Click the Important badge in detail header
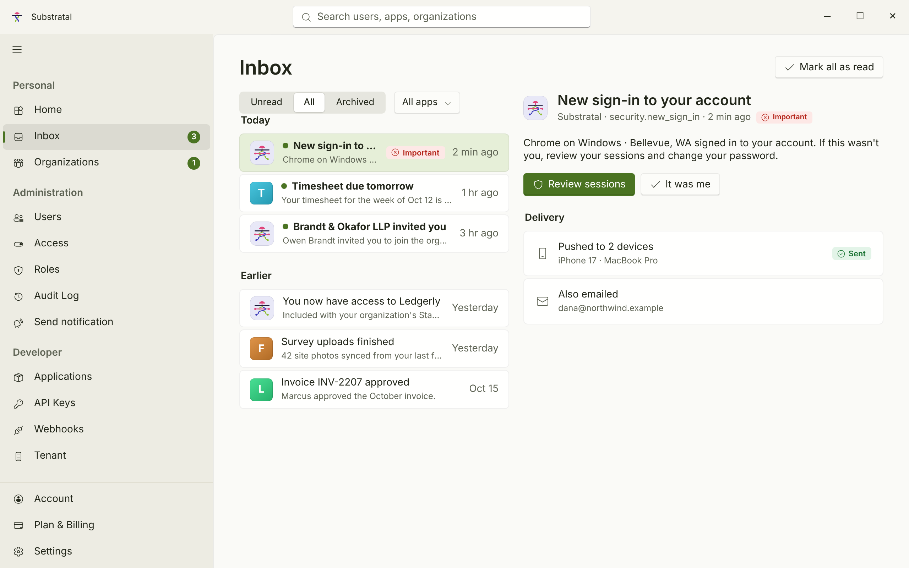The width and height of the screenshot is (909, 568). [784, 117]
